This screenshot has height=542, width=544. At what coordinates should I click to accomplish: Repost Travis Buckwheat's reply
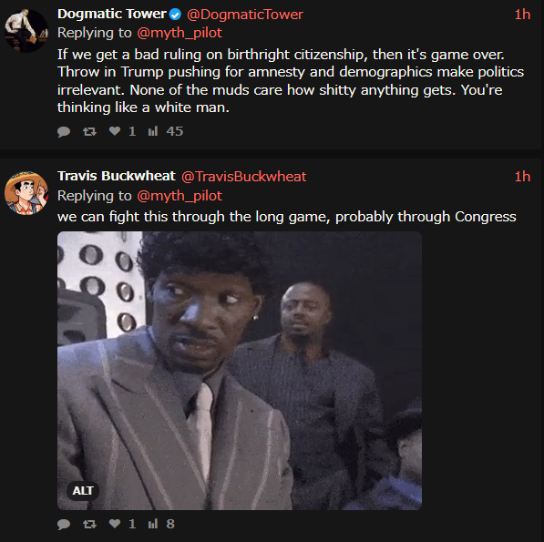pos(89,524)
